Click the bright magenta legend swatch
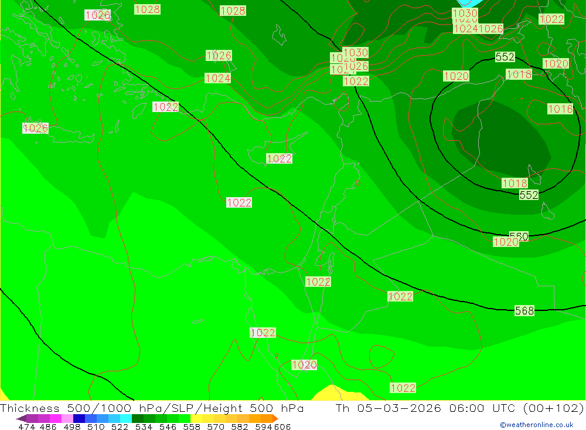586x430 pixels. (x=56, y=418)
